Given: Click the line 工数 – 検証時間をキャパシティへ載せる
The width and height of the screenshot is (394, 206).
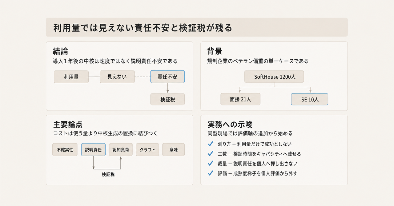Looking at the screenshot, I should coord(259,154).
